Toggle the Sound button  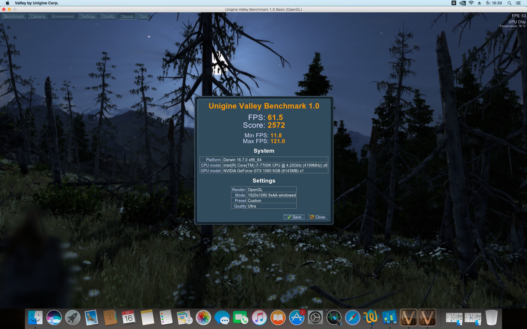coord(127,16)
